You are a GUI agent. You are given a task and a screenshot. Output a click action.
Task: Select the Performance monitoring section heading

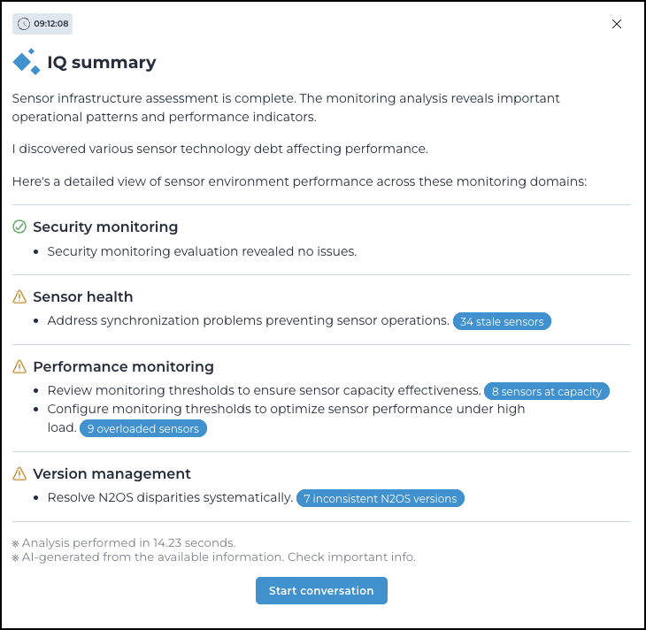click(x=123, y=367)
